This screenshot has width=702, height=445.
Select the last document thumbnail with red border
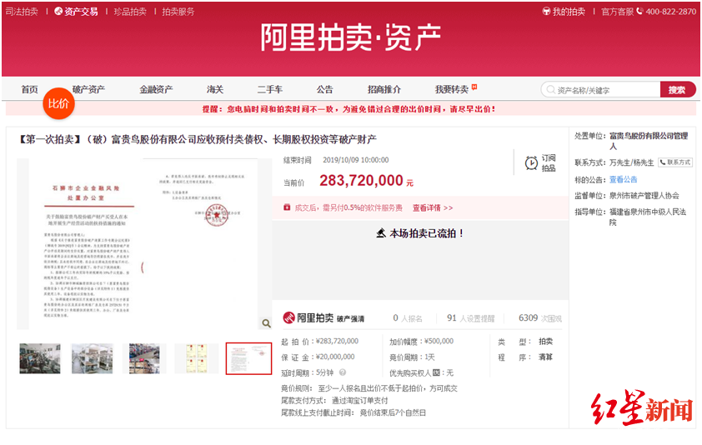(x=248, y=358)
